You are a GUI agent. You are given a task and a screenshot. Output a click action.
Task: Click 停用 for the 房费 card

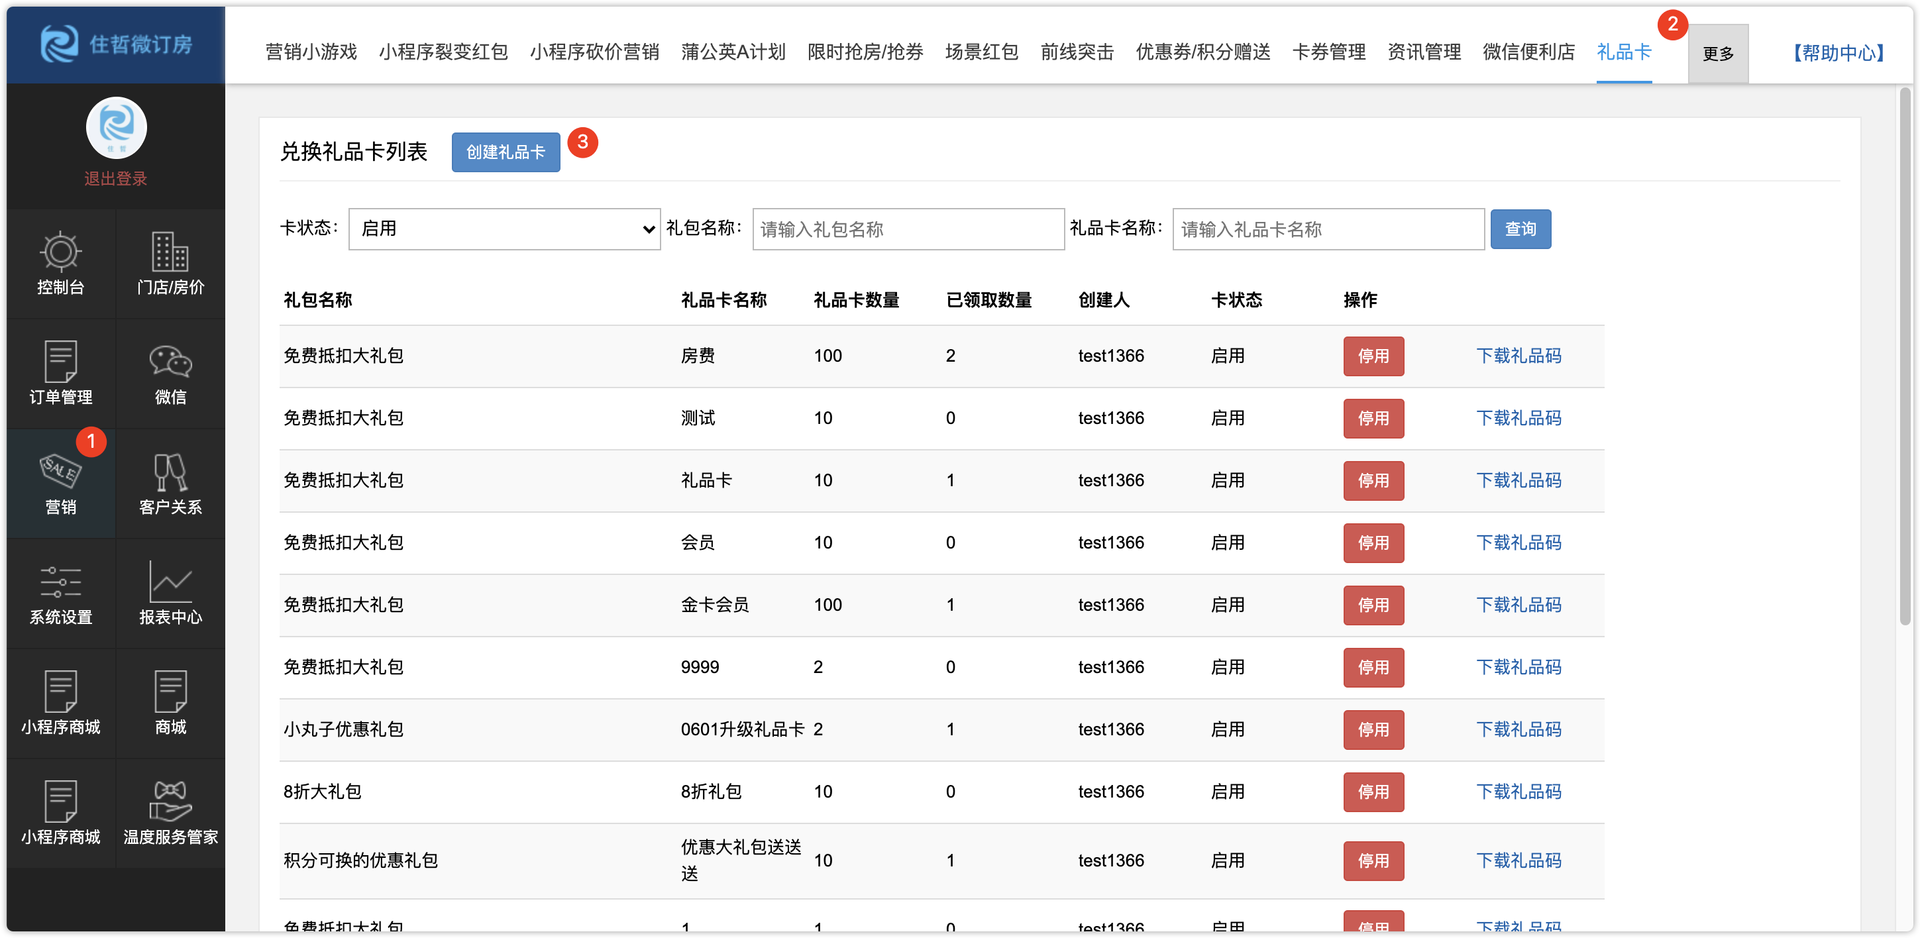(1373, 356)
